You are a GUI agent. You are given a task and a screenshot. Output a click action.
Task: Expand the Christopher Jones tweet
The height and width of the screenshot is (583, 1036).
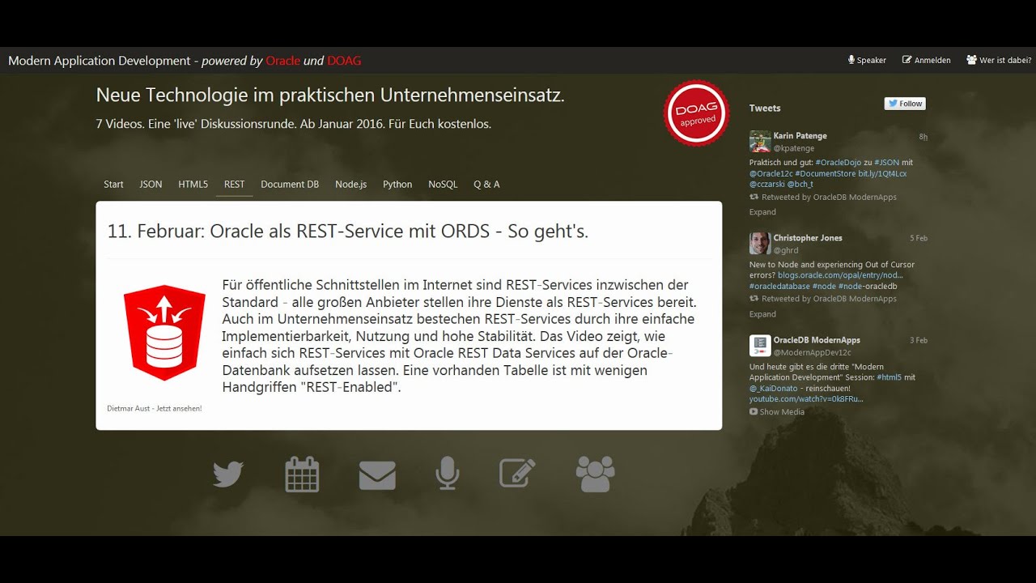pyautogui.click(x=762, y=314)
